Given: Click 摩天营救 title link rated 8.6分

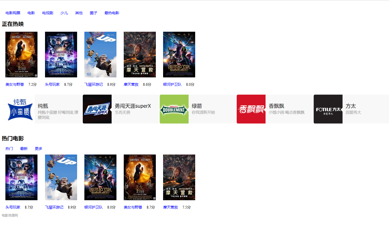Looking at the screenshot, I should [x=131, y=84].
